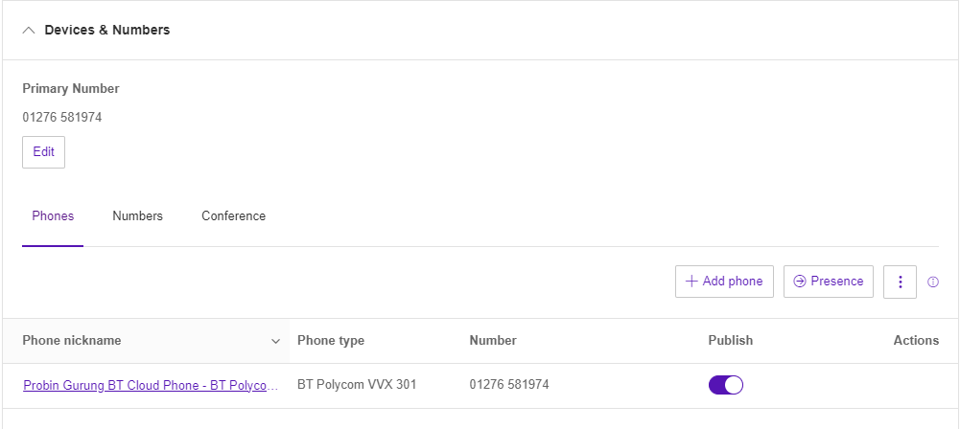Viewport: 960px width, 429px height.
Task: Open the three-dot more options menu
Action: (x=900, y=282)
